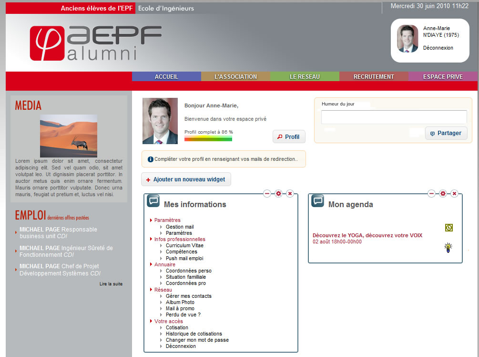
Task: Minimize the Mon agenda widget
Action: [x=432, y=193]
